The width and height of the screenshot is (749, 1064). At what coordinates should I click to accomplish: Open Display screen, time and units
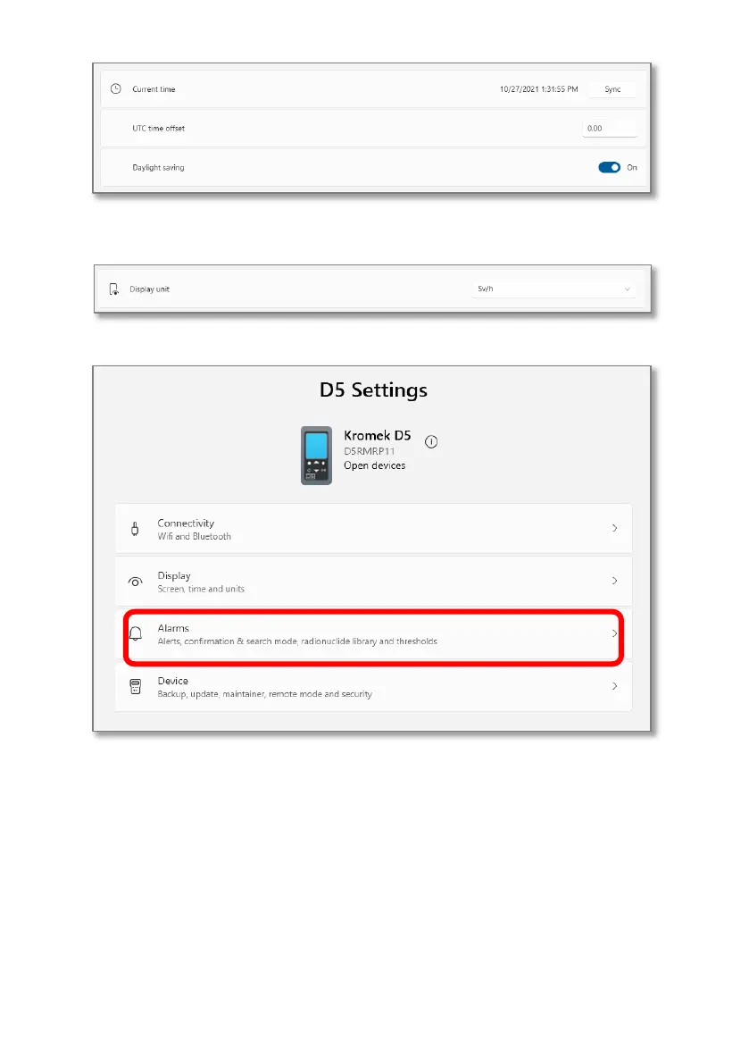point(373,582)
